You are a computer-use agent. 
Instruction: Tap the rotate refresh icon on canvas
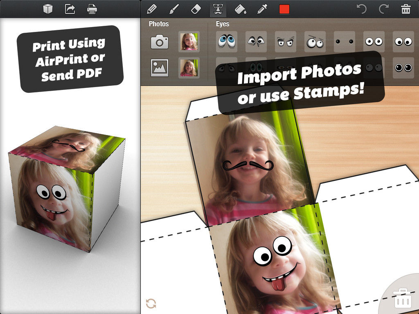point(151,303)
